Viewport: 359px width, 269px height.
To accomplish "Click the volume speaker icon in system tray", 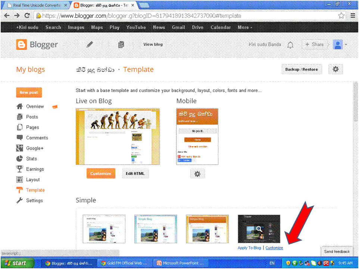I will (319, 263).
